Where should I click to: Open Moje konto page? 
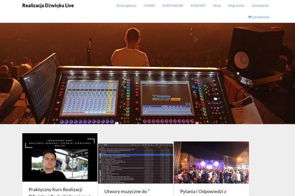coord(236,5)
